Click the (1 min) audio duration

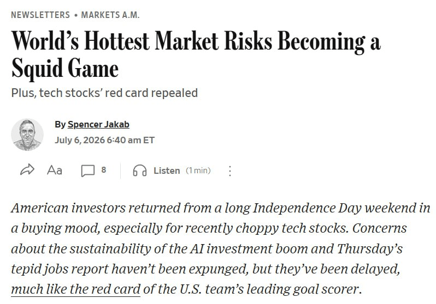198,171
